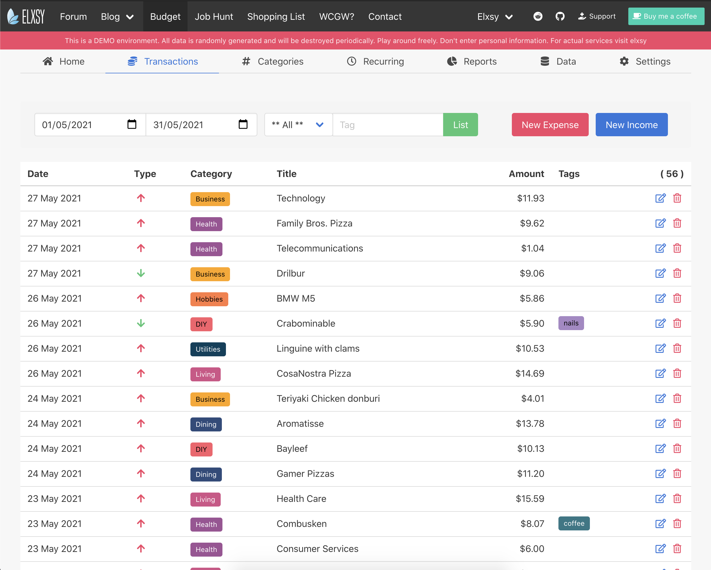The width and height of the screenshot is (711, 570).
Task: Click the Elxsy logo
Action: pyautogui.click(x=26, y=16)
